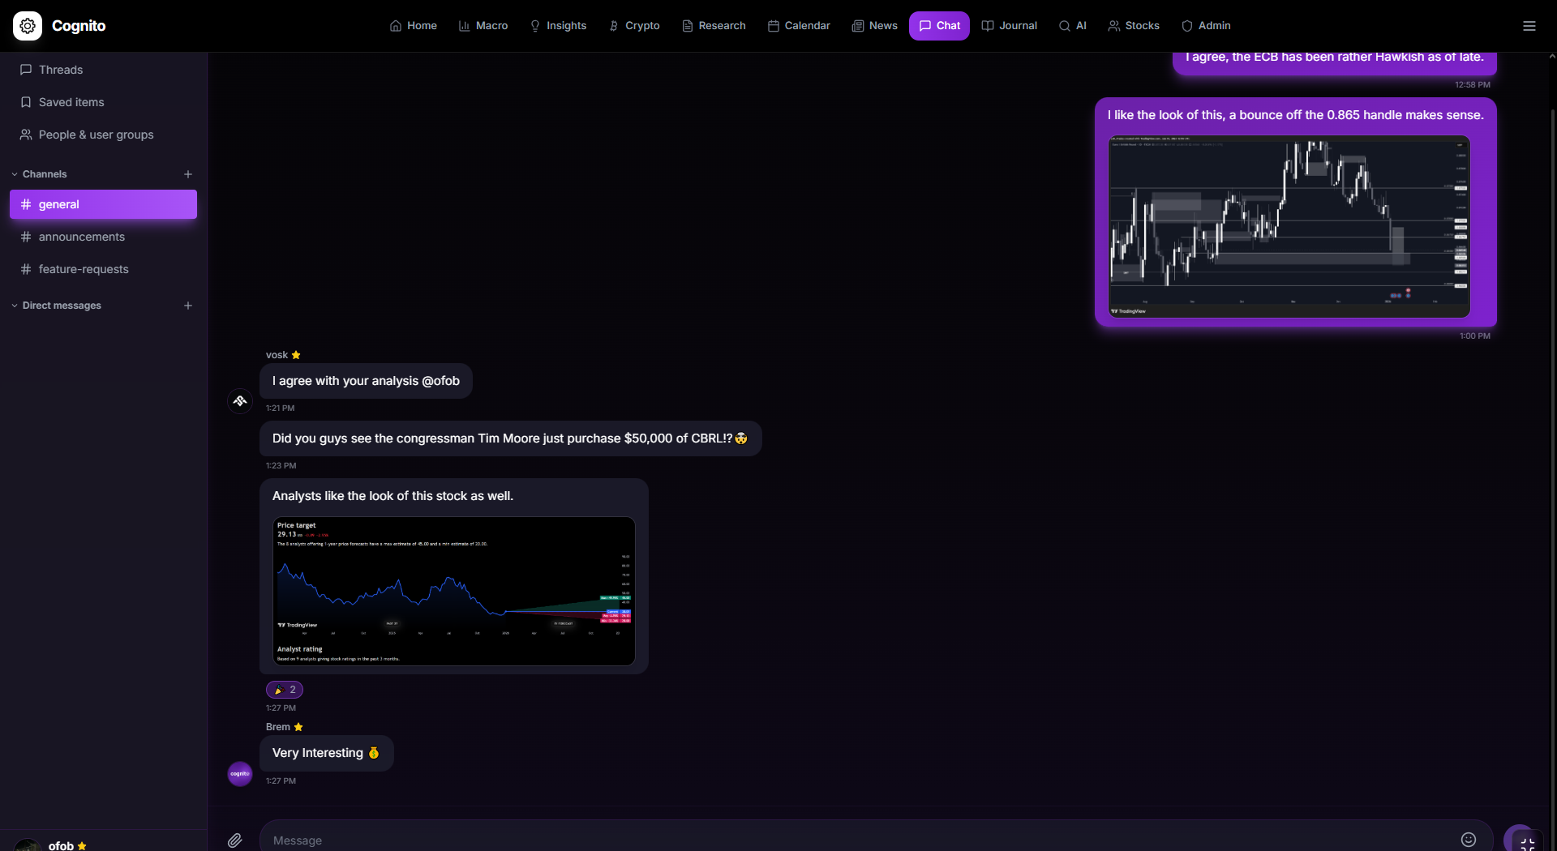This screenshot has width=1557, height=851.
Task: Collapse the Direct messages section
Action: coord(15,306)
